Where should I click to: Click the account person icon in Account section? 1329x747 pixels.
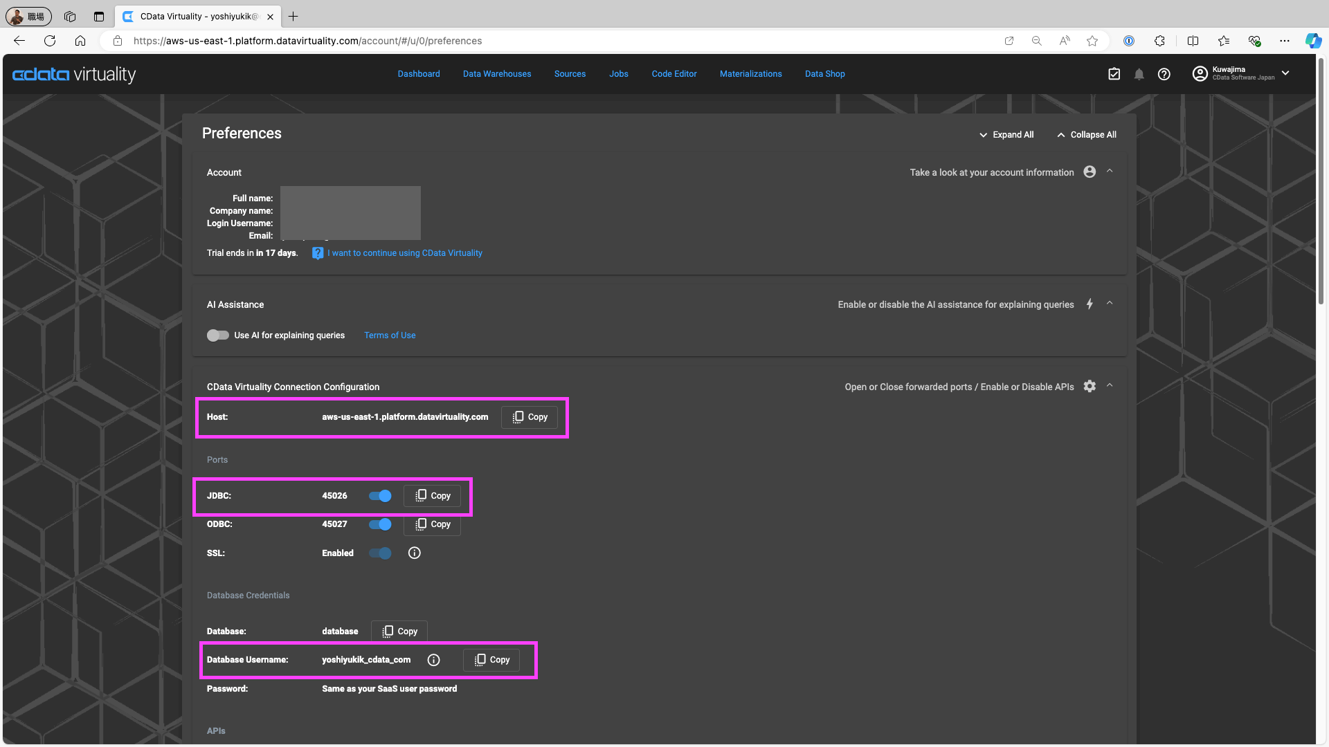1090,172
